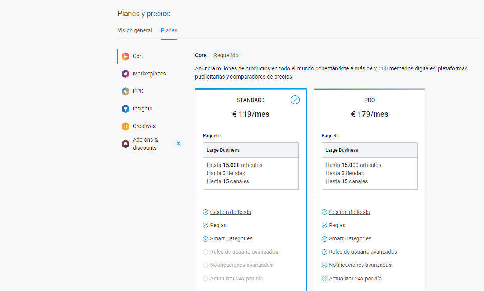This screenshot has height=291, width=484.
Task: Switch to the Visión general tab
Action: tap(135, 30)
